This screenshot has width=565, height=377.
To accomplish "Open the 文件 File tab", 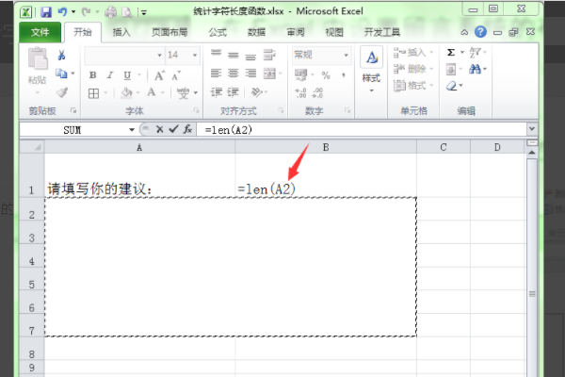I will pyautogui.click(x=40, y=32).
